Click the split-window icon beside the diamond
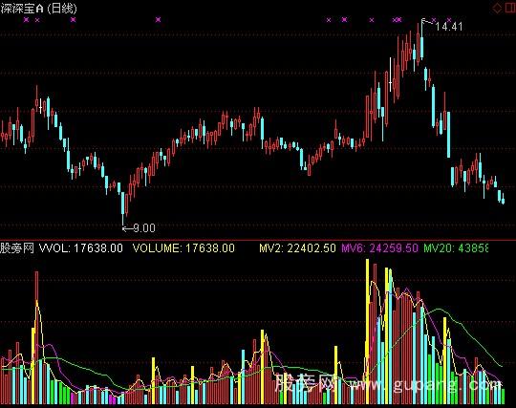This screenshot has height=408, width=516. point(509,8)
